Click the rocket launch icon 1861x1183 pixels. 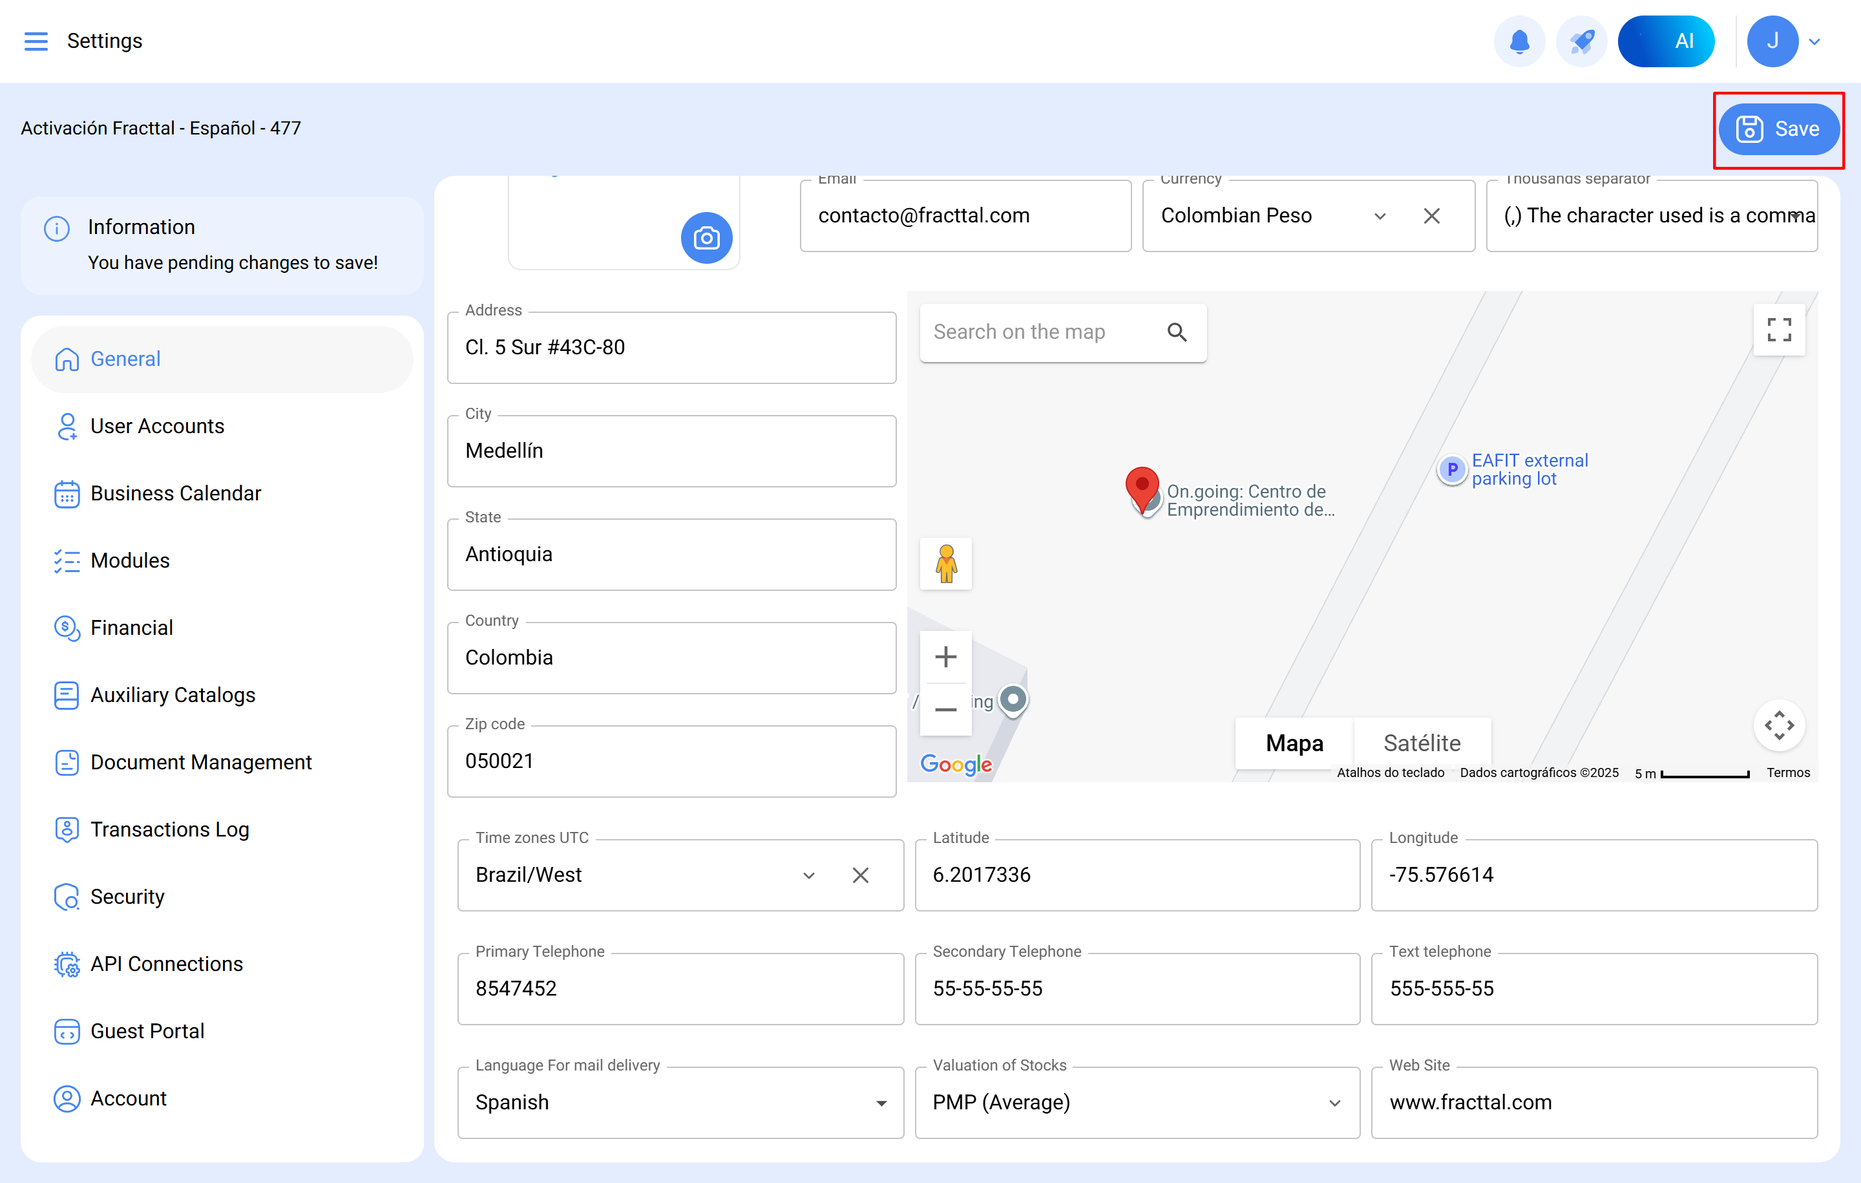[1581, 41]
